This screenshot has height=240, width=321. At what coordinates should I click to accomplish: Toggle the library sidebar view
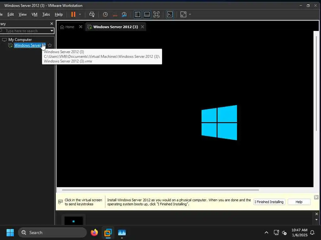[138, 14]
